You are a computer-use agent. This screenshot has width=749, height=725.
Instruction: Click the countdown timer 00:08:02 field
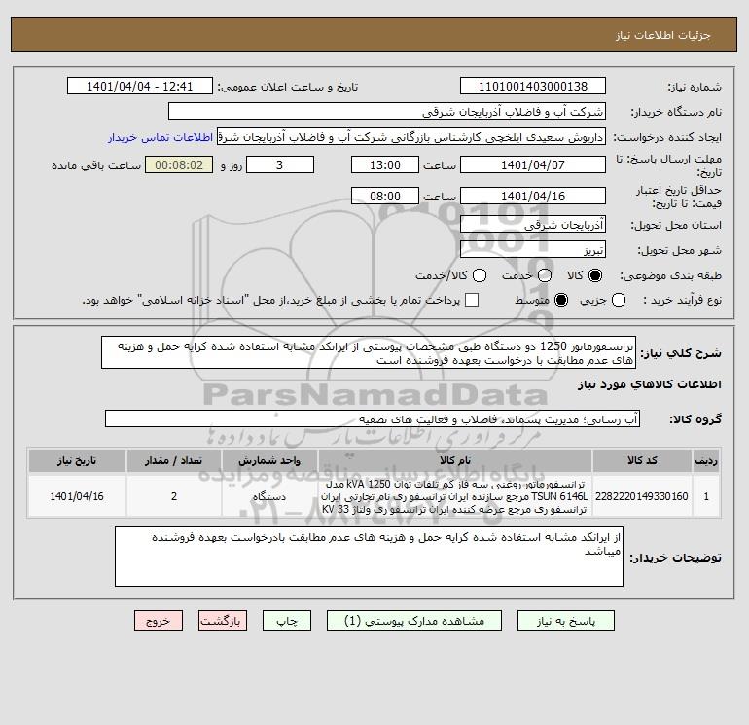pyautogui.click(x=179, y=165)
